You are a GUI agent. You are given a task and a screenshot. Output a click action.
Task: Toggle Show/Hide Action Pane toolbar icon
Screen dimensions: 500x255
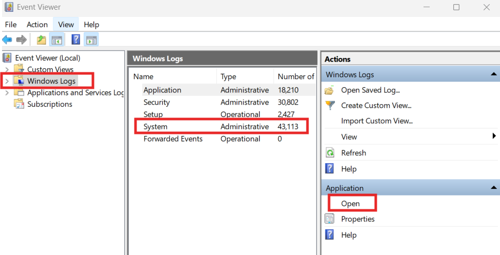91,40
